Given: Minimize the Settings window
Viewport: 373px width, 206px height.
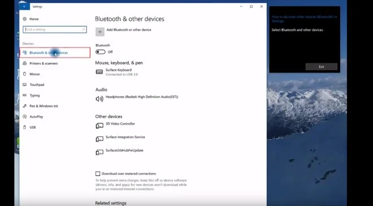Looking at the screenshot, I should 241,6.
